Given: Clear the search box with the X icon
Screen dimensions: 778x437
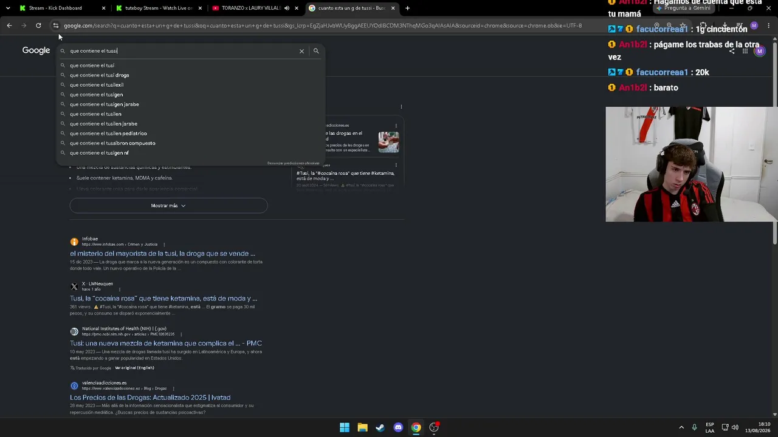Looking at the screenshot, I should [301, 51].
